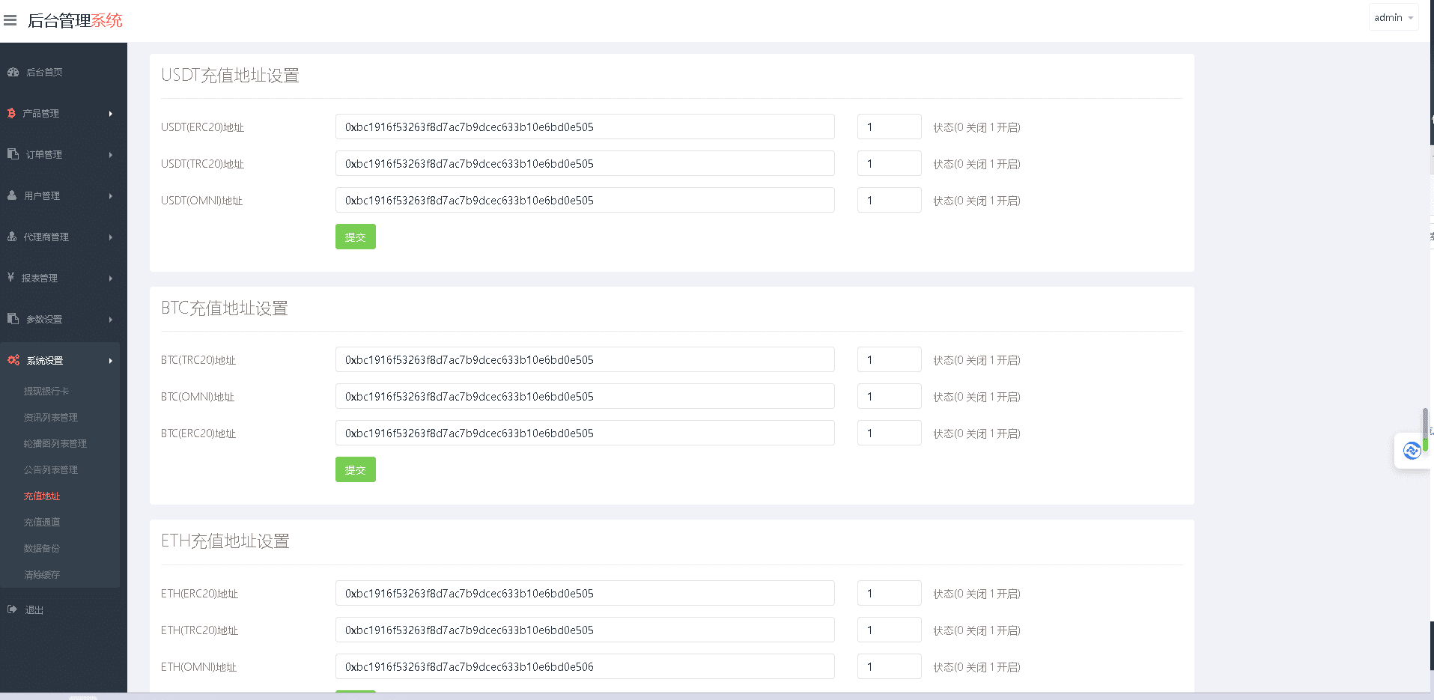Screen dimensions: 1434x700
Task: Click the logout icon beside 退出
Action: click(12, 609)
